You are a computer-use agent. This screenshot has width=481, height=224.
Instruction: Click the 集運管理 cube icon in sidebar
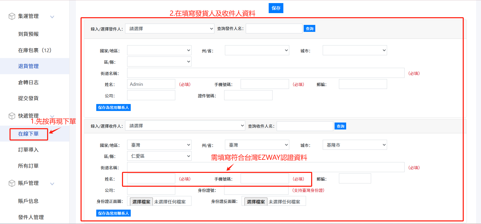12,16
